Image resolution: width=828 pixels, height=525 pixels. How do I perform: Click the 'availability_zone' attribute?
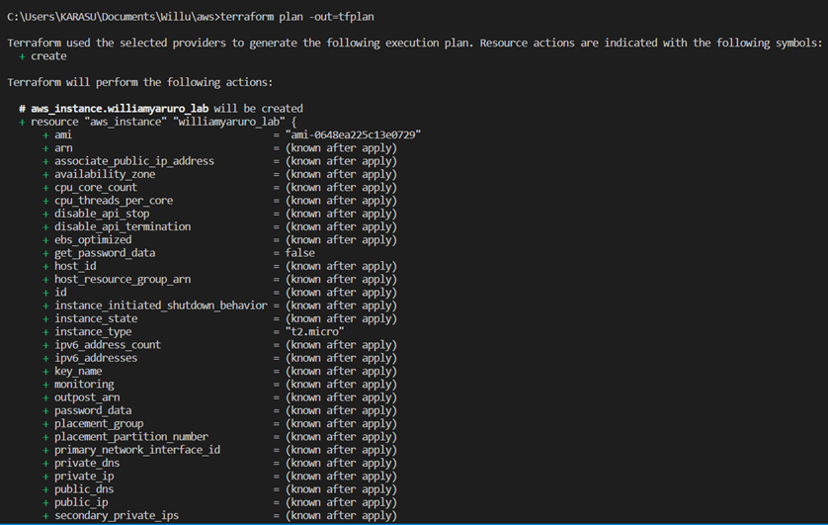105,174
